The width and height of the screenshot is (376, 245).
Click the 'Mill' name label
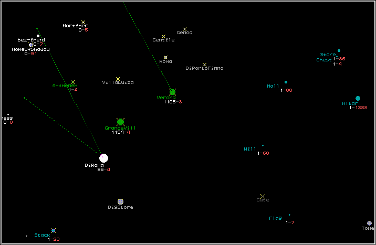click(x=250, y=149)
